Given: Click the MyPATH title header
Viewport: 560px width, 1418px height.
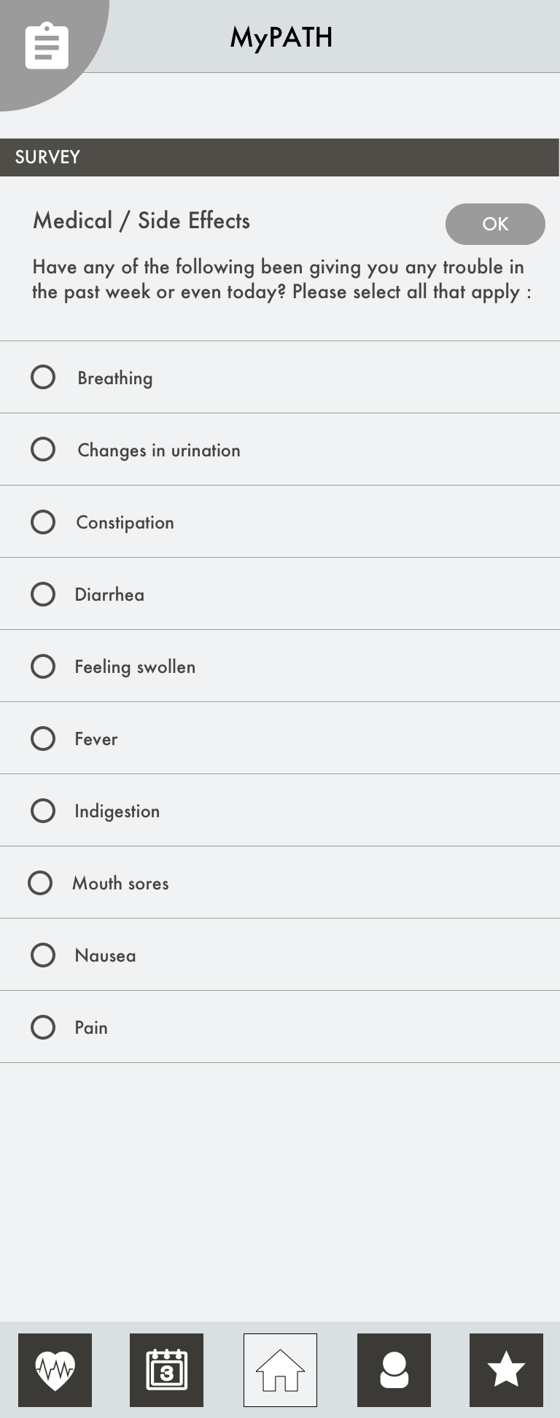Looking at the screenshot, I should tap(281, 38).
